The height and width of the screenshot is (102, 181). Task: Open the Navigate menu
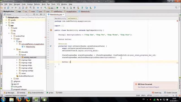(17, 4)
